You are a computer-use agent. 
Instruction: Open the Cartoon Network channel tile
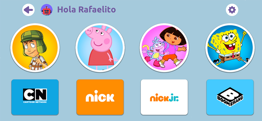click(x=35, y=97)
